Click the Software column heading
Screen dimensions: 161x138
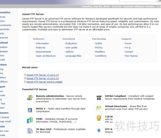[39, 39]
